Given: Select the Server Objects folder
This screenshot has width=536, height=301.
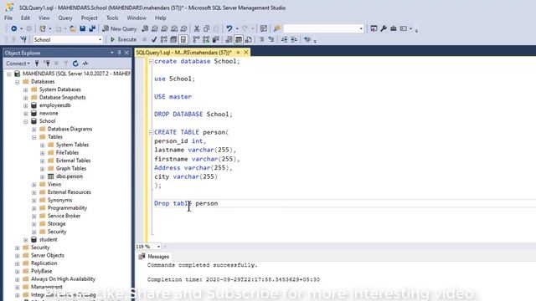Looking at the screenshot, I should 47,255.
